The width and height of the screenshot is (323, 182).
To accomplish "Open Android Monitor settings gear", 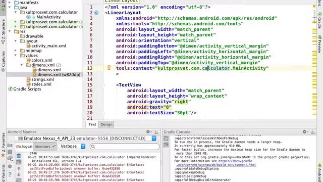I will tap(148, 131).
